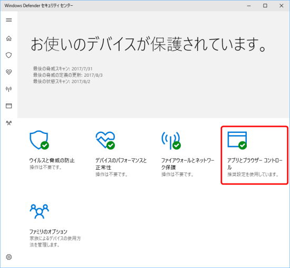Go to Home in sidebar
This screenshot has height=268, width=290.
(x=8, y=38)
